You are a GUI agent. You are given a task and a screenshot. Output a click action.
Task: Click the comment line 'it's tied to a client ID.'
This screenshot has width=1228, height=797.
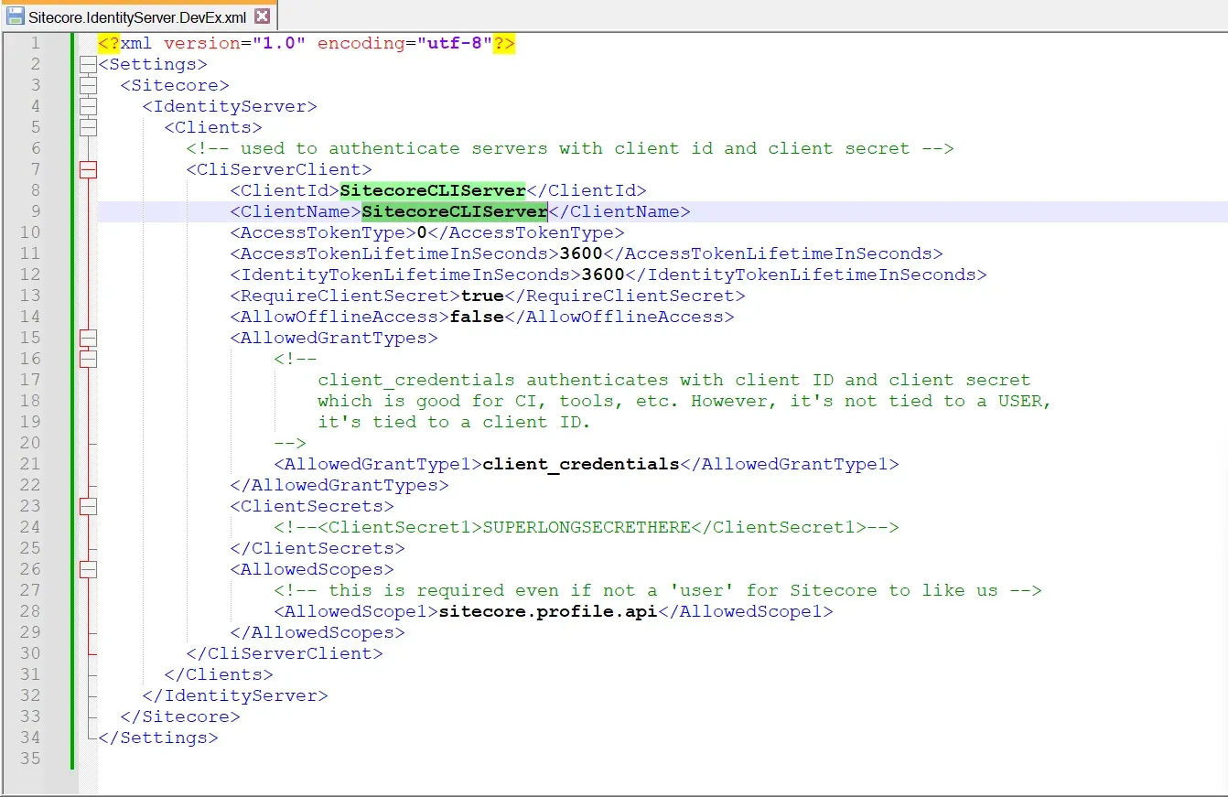455,422
